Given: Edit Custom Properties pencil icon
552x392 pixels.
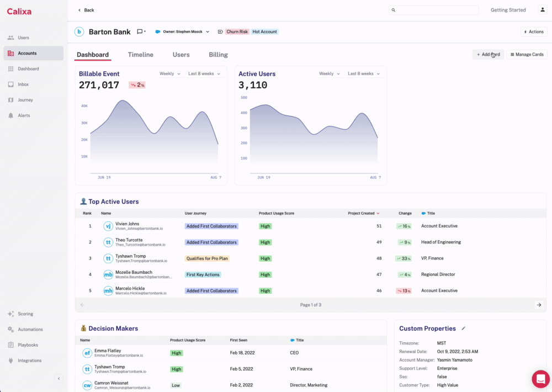Looking at the screenshot, I should coord(464,329).
